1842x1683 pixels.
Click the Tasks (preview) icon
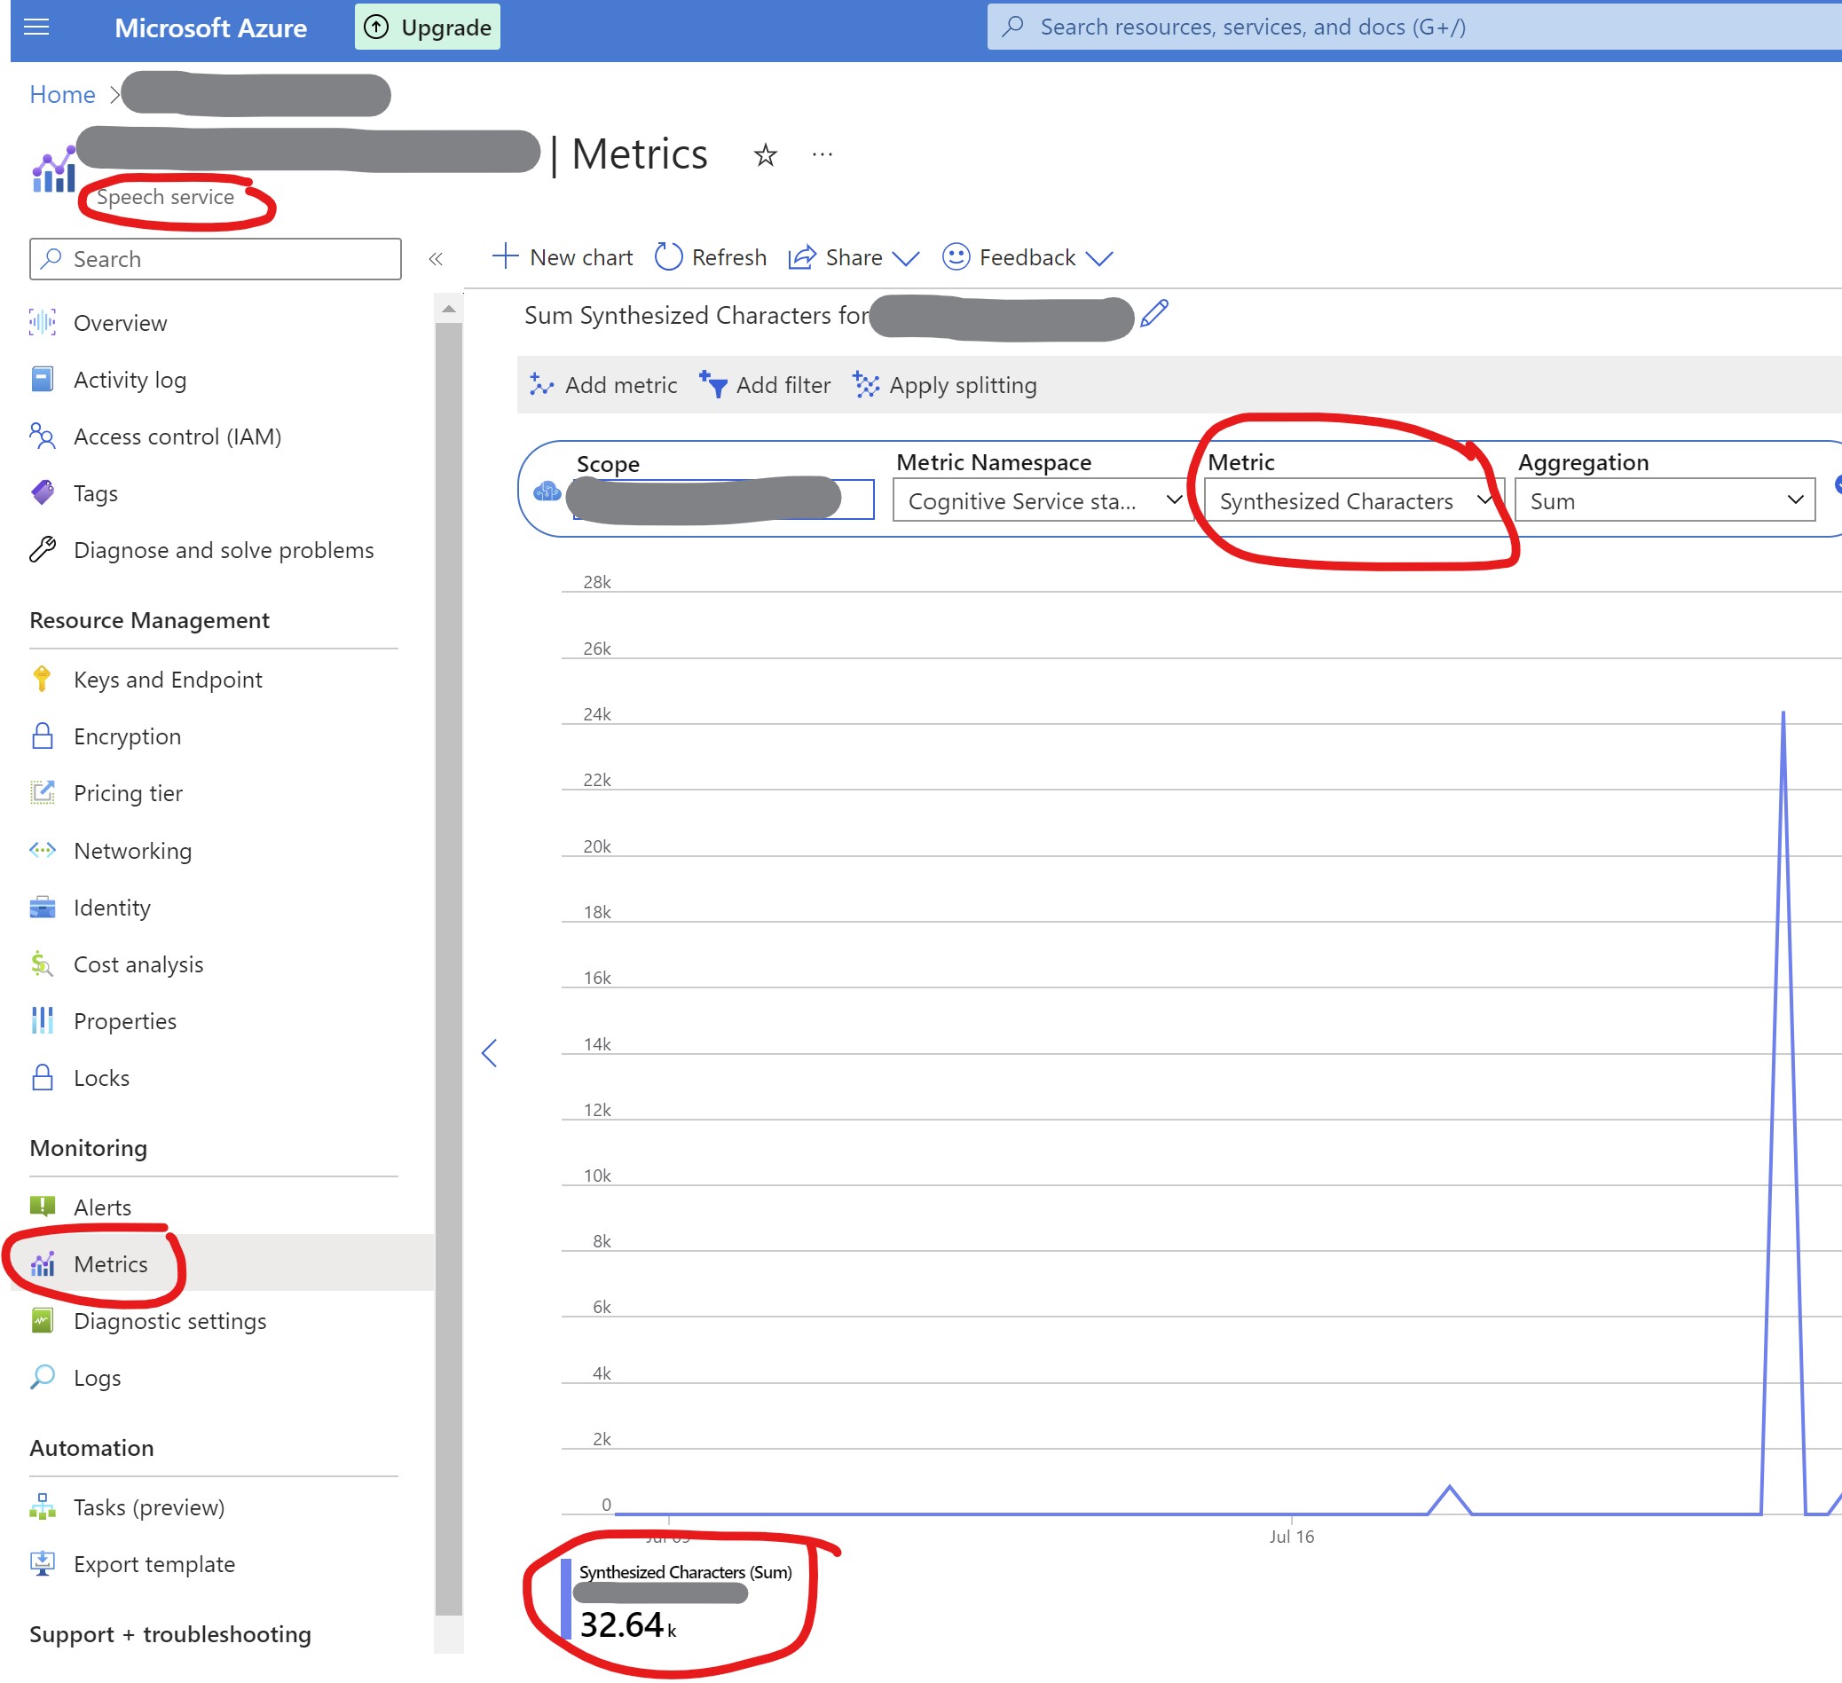click(x=43, y=1507)
